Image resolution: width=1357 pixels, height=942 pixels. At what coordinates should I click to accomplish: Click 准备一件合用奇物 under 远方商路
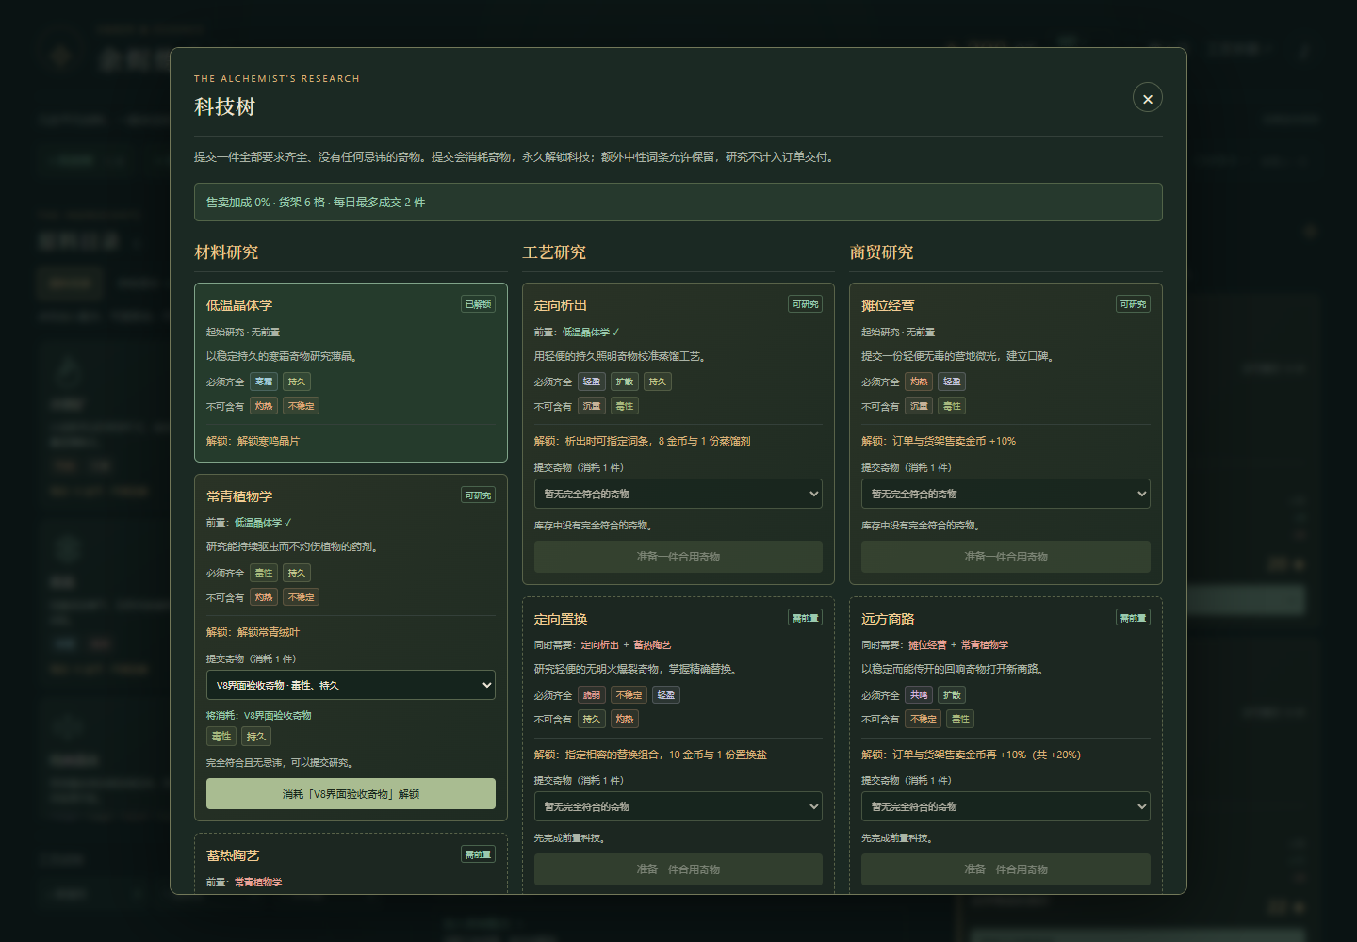[1005, 869]
